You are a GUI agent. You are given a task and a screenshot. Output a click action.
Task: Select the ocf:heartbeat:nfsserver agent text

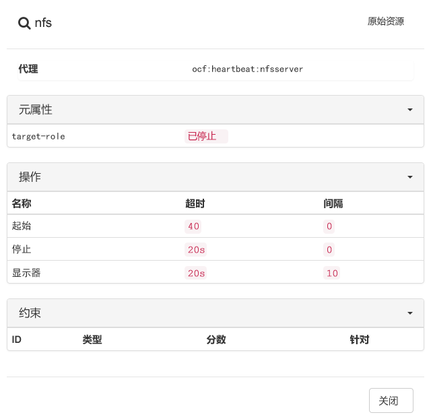[247, 69]
